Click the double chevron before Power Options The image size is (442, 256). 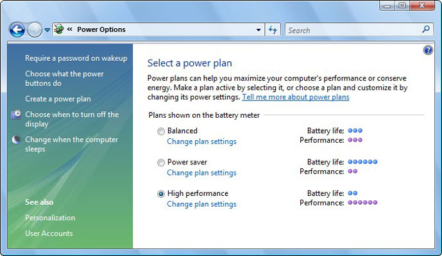pos(70,29)
